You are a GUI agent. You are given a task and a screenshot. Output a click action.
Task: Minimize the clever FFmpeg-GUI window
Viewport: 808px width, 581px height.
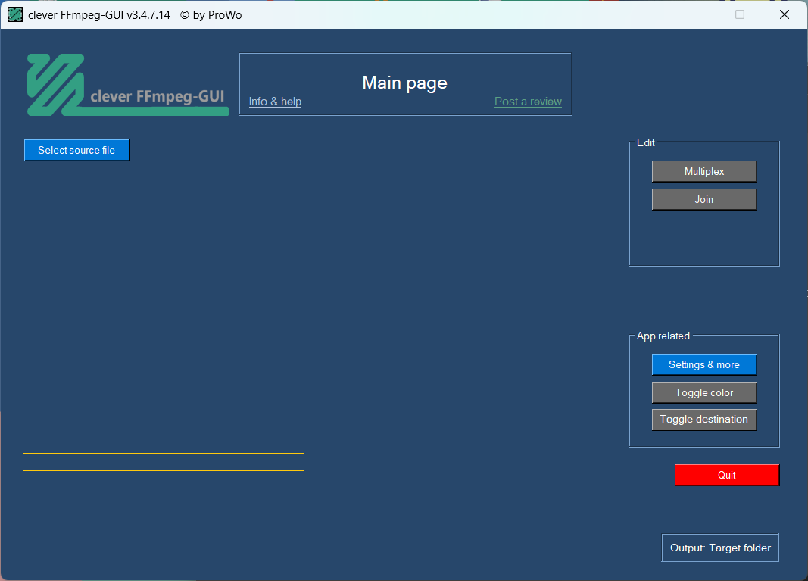[696, 14]
